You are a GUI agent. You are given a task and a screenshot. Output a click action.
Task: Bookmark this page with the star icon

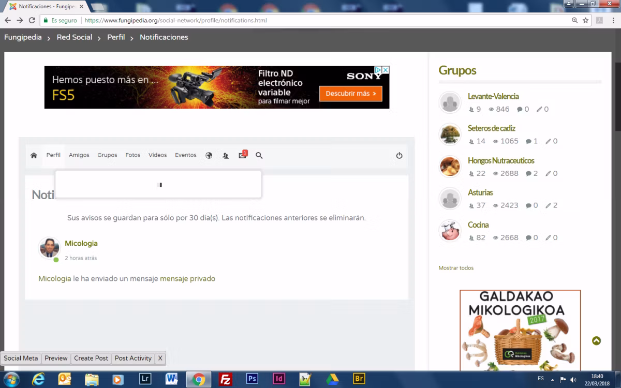[586, 20]
